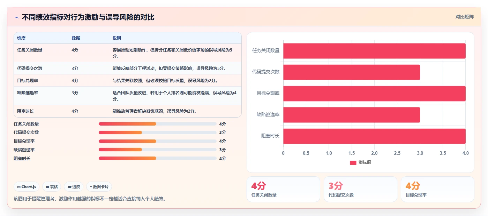Viewport: 488px width, 216px height.
Task: Click the 缺陷逃逸率 Y-axis label in chart
Action: pos(268,115)
